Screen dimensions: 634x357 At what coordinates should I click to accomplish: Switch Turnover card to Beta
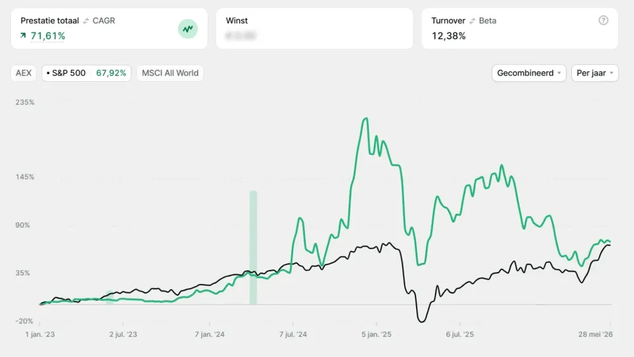[488, 21]
